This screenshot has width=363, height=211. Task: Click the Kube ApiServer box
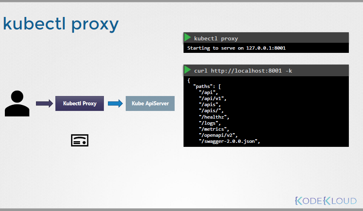coord(150,103)
